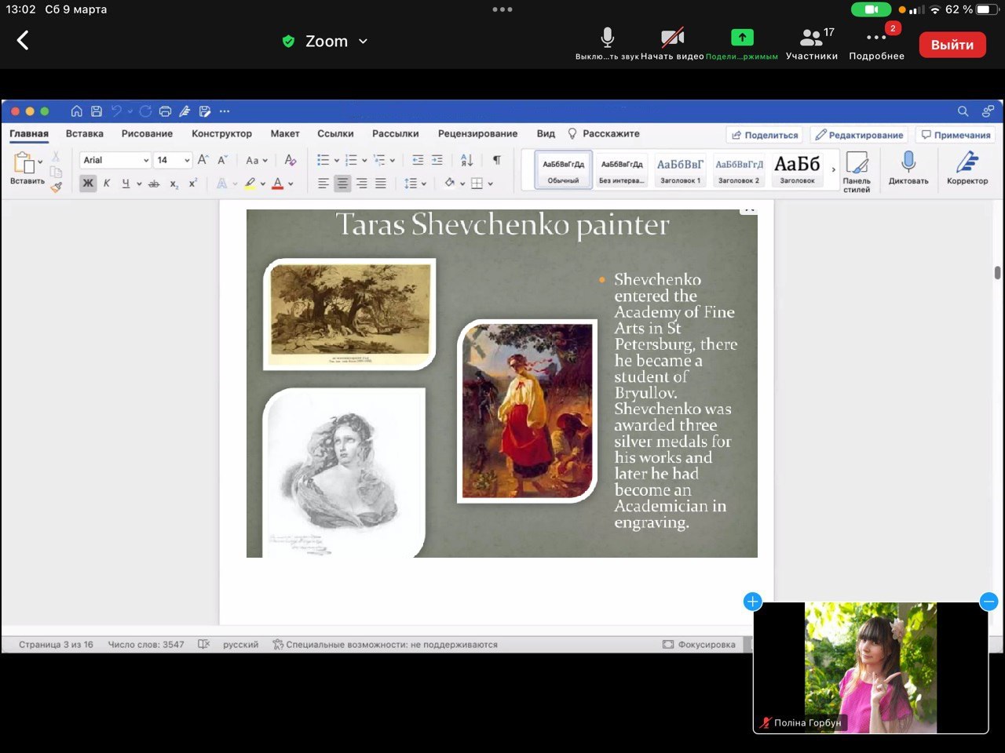The height and width of the screenshot is (753, 1005).
Task: Increase paragraph indent
Action: click(x=437, y=160)
